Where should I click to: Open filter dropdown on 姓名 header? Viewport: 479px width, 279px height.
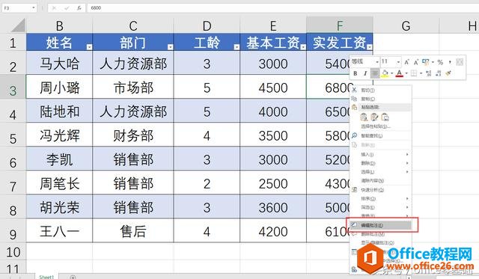click(x=89, y=46)
